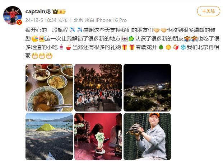The image size is (223, 166).
Task: Click the noodle bowl emoji after 小吃
Action: [x=69, y=47]
